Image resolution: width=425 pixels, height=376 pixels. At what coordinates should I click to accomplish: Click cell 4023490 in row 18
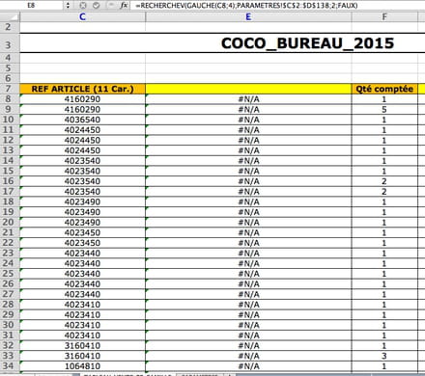click(x=82, y=201)
